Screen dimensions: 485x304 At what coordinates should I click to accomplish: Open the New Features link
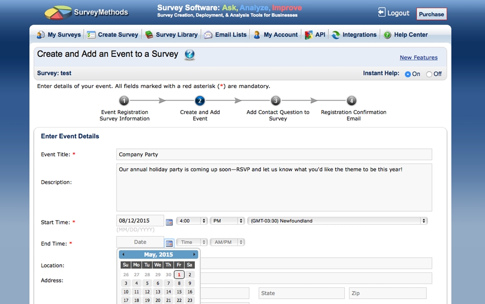pos(418,57)
